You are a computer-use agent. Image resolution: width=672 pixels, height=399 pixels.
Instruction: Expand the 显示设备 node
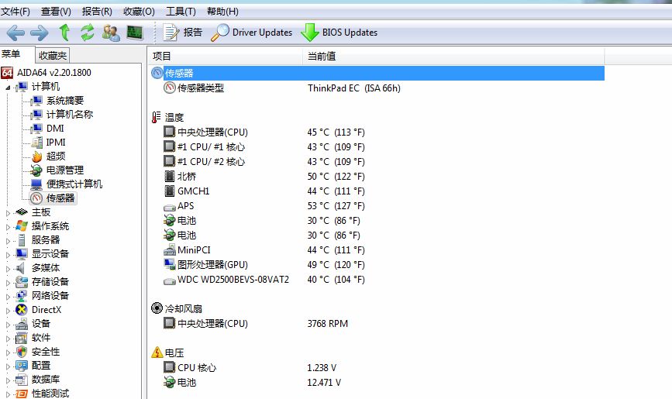point(8,255)
